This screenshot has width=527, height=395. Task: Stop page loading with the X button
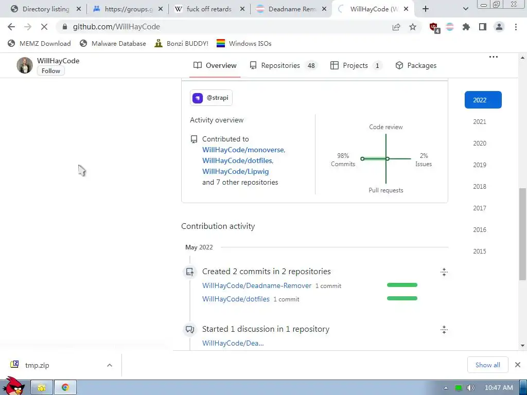44,27
